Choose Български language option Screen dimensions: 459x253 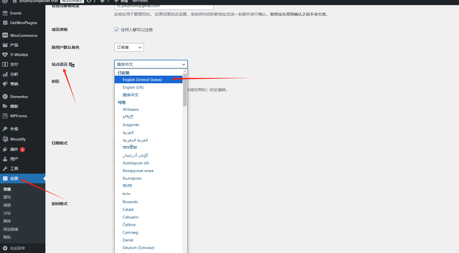[148, 178]
